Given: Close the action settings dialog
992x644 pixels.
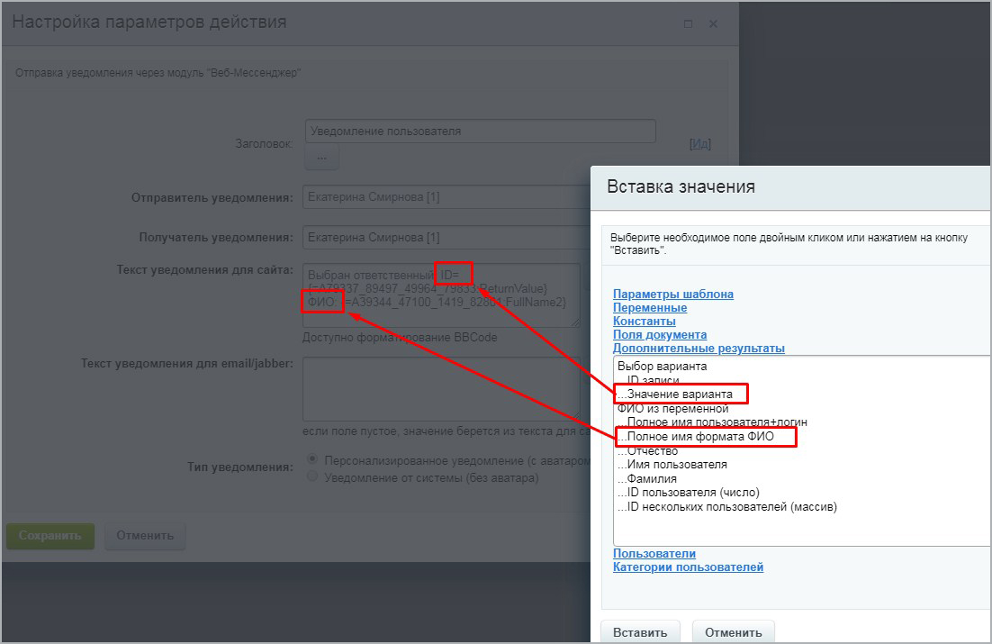Looking at the screenshot, I should (713, 24).
